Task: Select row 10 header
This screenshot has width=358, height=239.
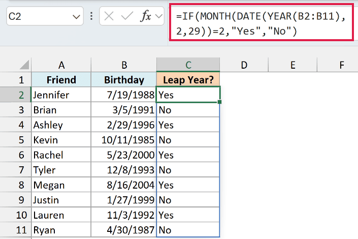Action: coord(16,215)
